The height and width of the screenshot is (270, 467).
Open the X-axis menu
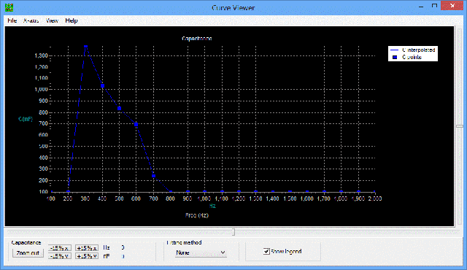click(31, 20)
